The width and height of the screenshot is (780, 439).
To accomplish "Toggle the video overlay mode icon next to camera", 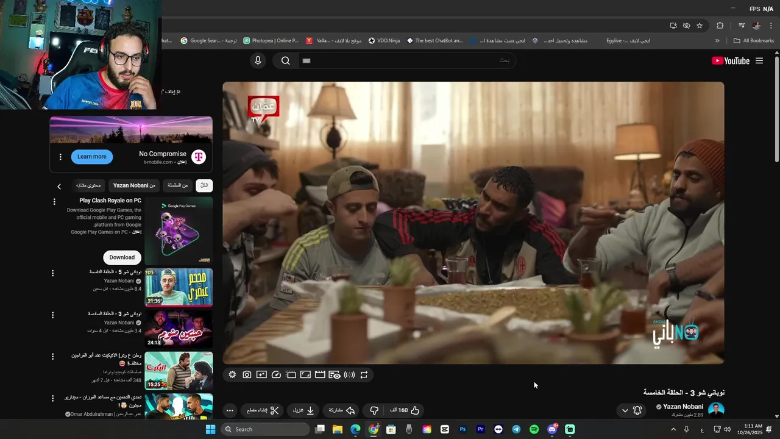I will [261, 375].
